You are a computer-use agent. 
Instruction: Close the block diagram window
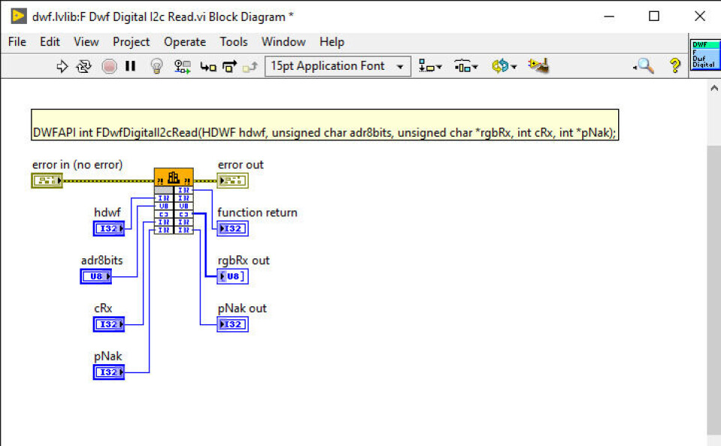coord(700,16)
